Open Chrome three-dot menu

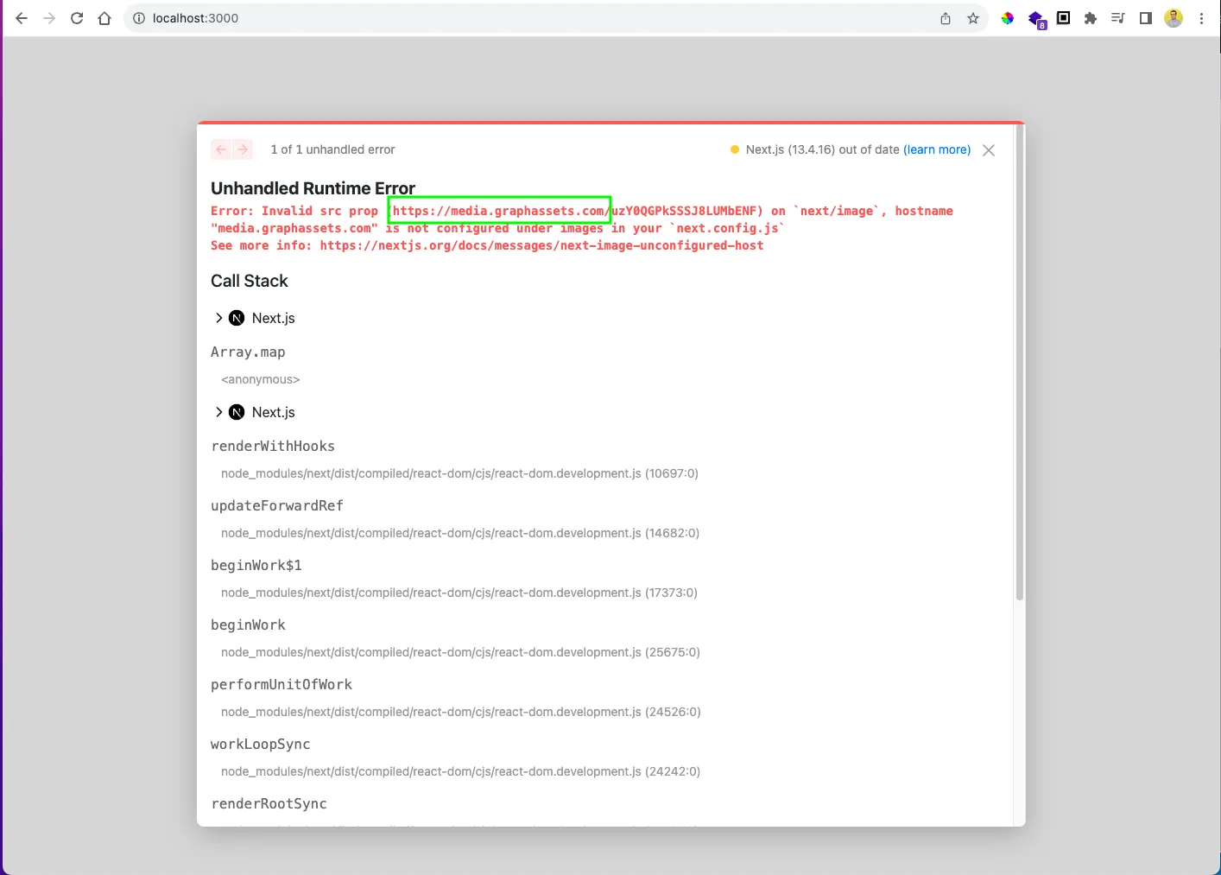[x=1201, y=18]
